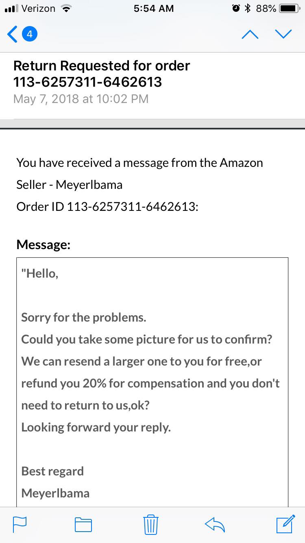Jump to next message with down arrow
Viewport: 305px width, 543px height.
(283, 35)
